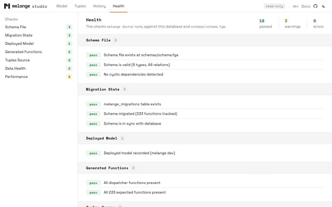The image size is (332, 207).
Task: Click the dev environment label
Action: (295, 6)
